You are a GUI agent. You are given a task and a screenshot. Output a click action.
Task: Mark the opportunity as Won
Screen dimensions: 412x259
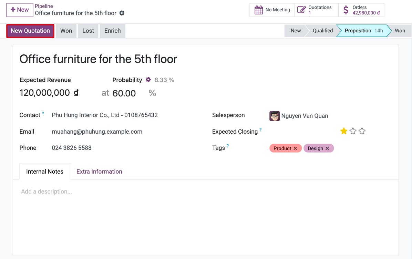[66, 31]
